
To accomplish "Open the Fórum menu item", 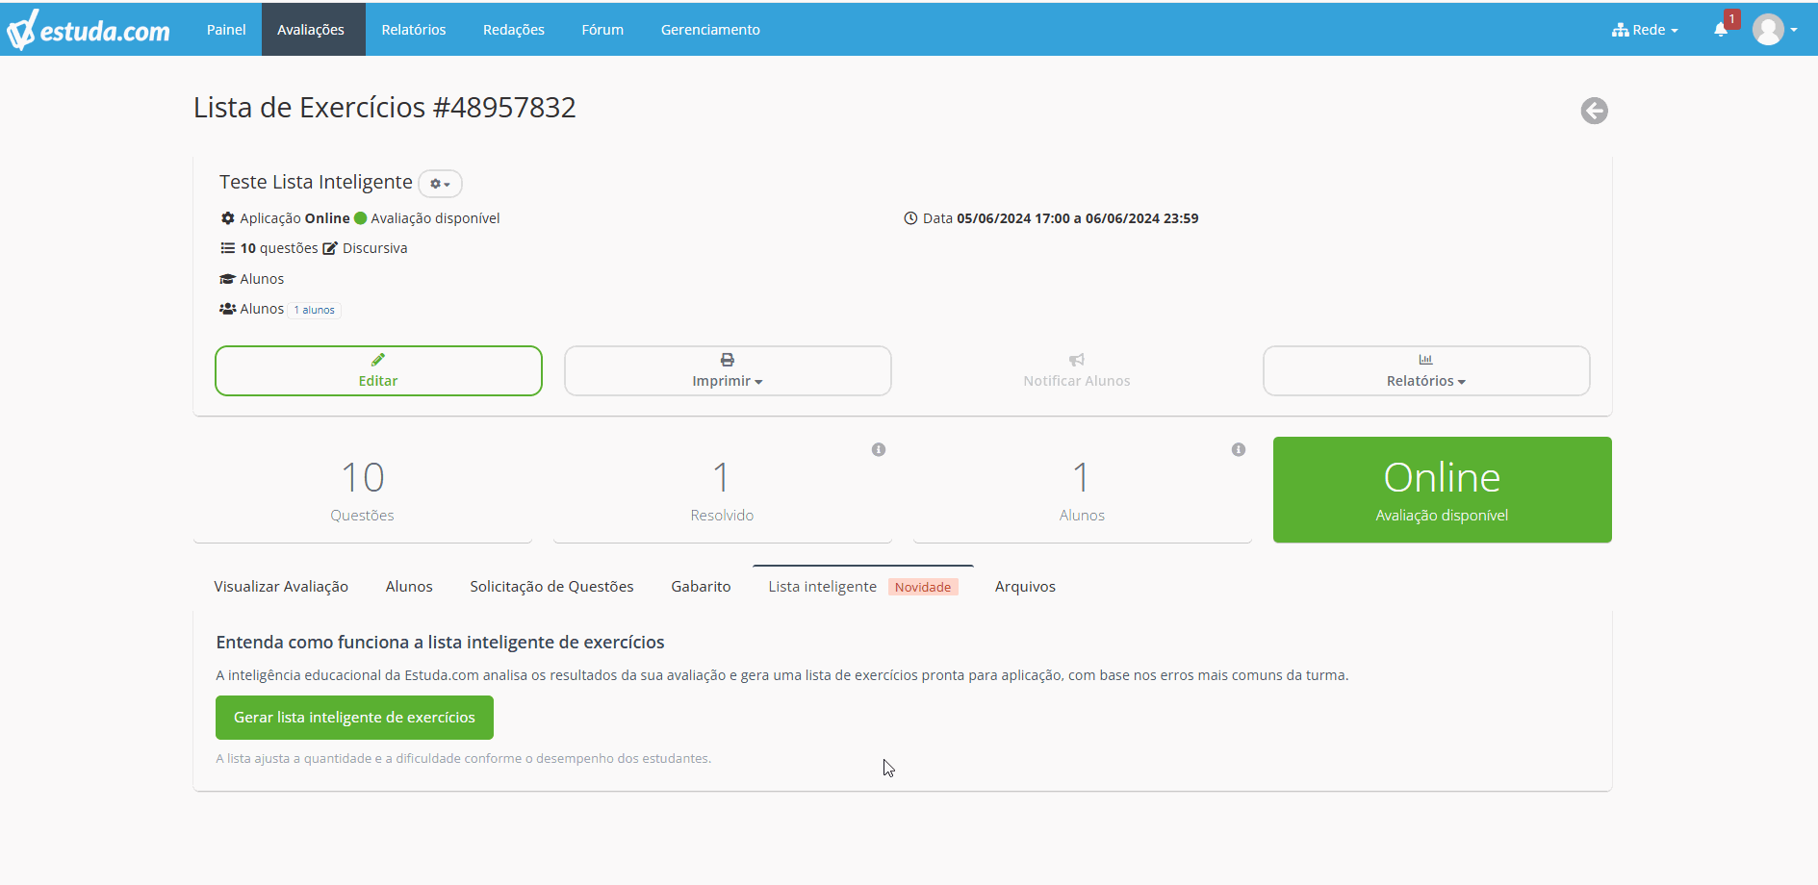I will tap(602, 30).
